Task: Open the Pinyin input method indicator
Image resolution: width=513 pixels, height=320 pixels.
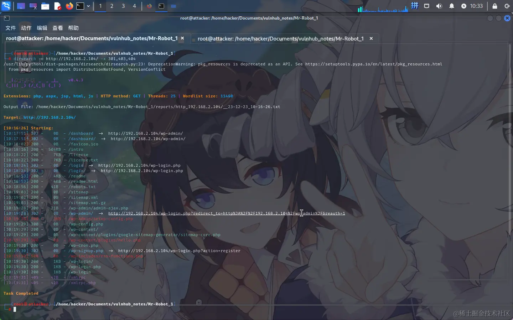Action: [415, 6]
